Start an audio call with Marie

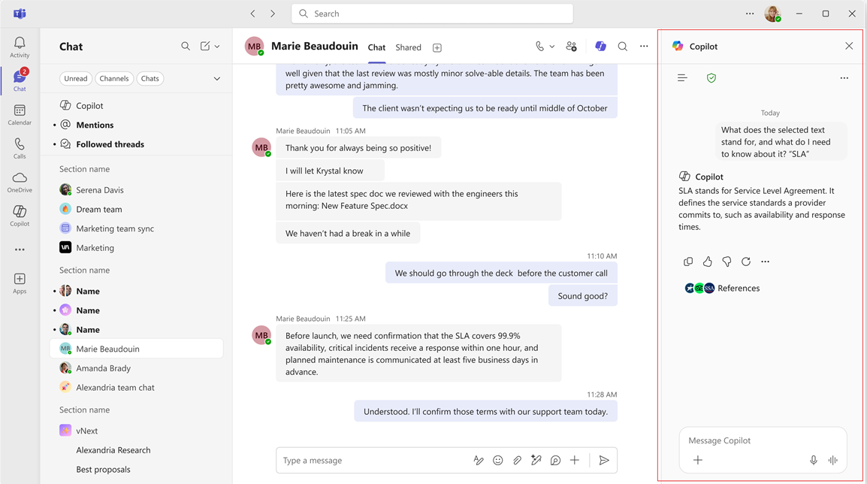539,47
